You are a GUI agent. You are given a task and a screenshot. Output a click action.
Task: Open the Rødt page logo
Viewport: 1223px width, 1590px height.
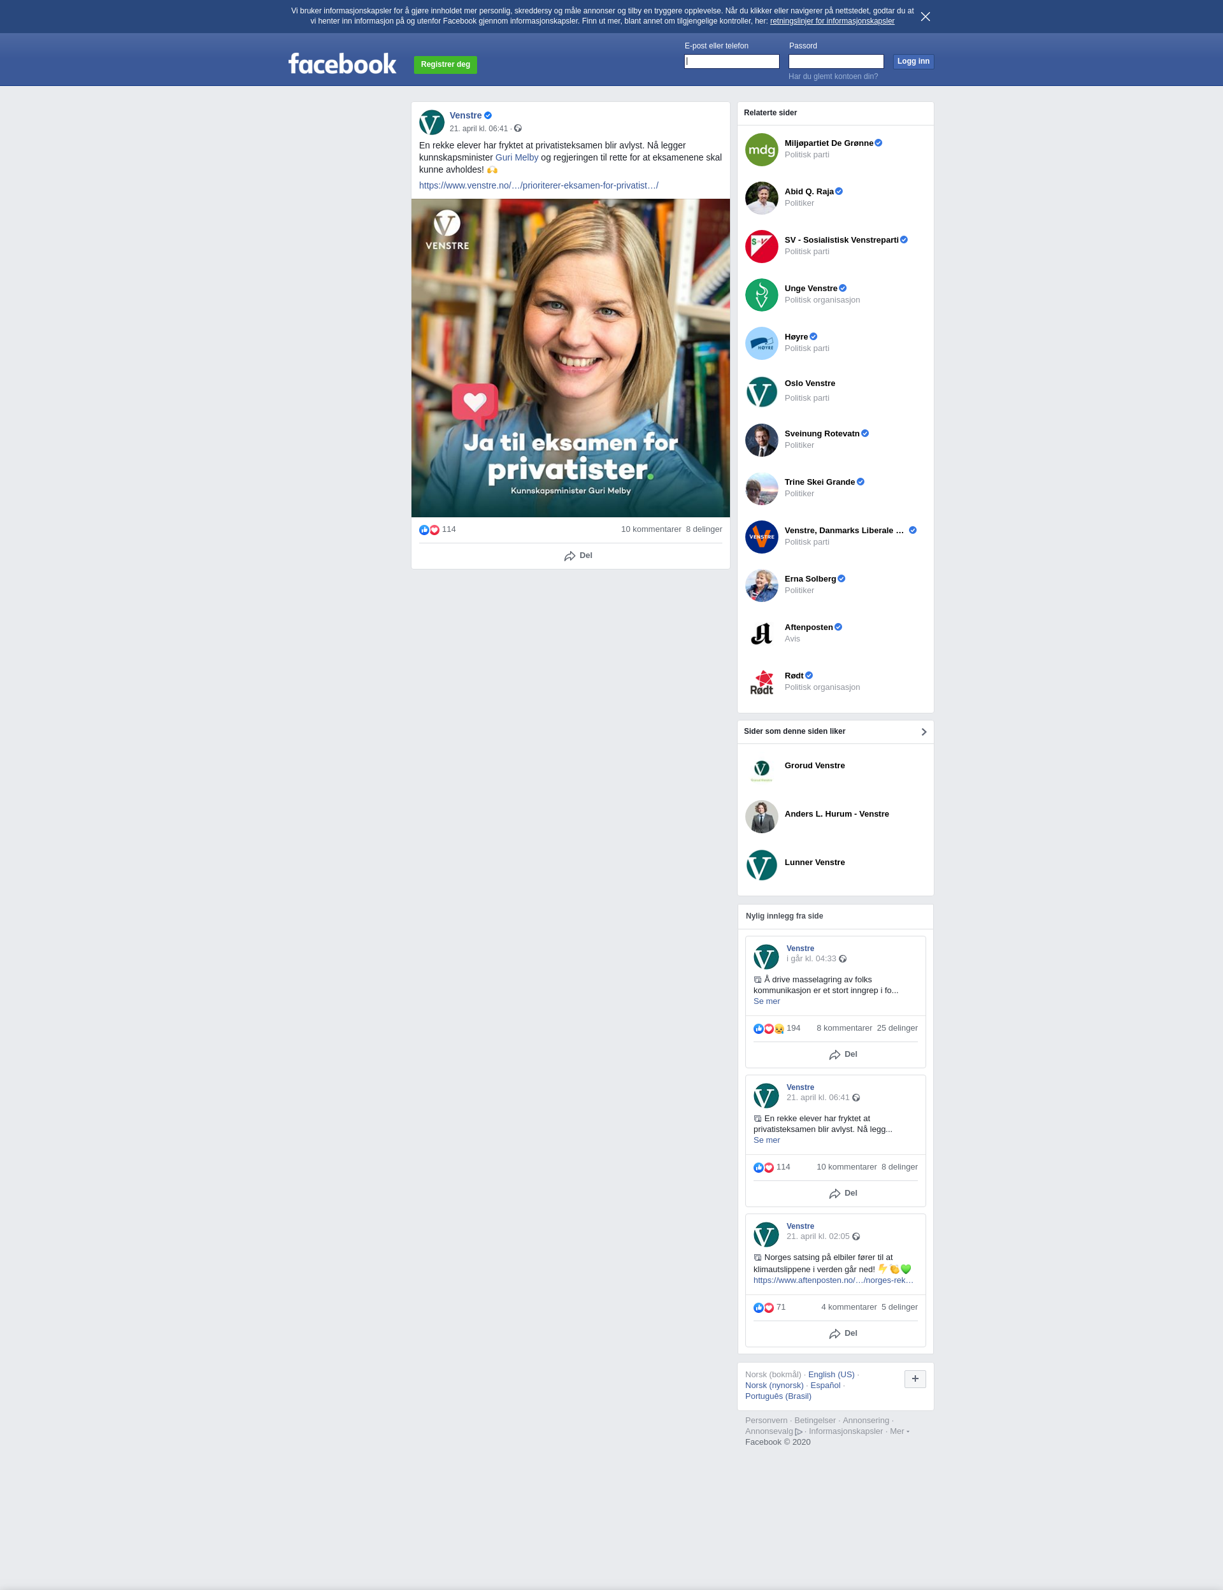point(761,682)
